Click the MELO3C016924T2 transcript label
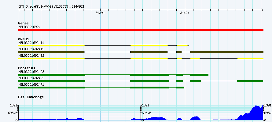This screenshot has width=272, height=122. 31,56
